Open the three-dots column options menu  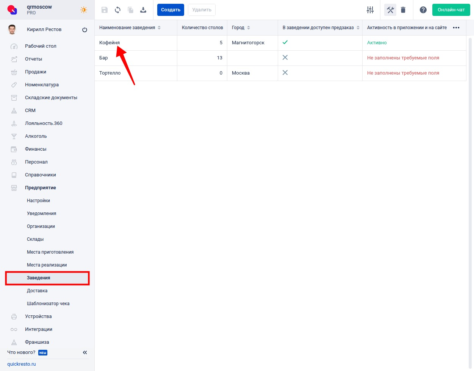pos(456,28)
